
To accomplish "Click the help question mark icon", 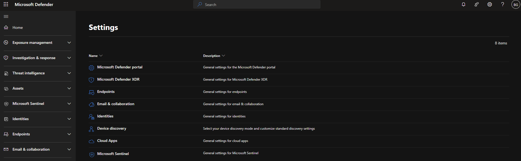I will click(502, 4).
